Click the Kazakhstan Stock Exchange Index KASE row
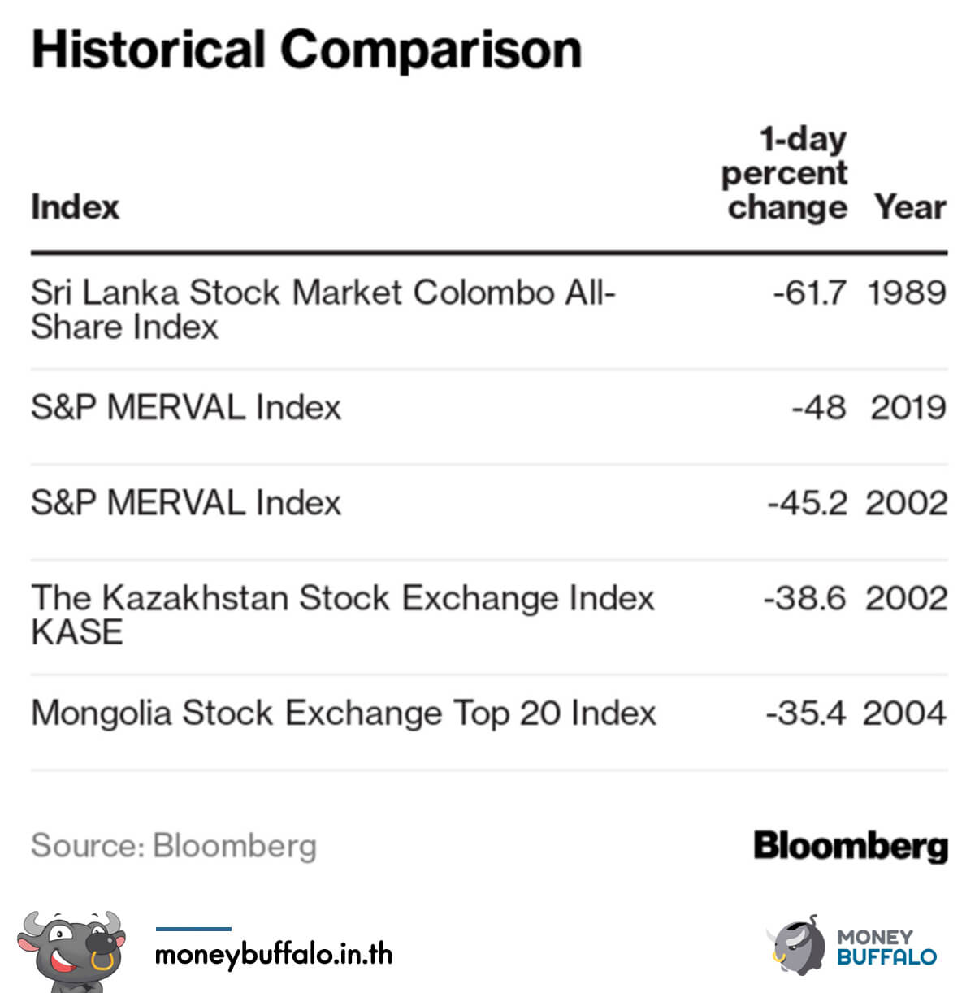 (x=342, y=614)
